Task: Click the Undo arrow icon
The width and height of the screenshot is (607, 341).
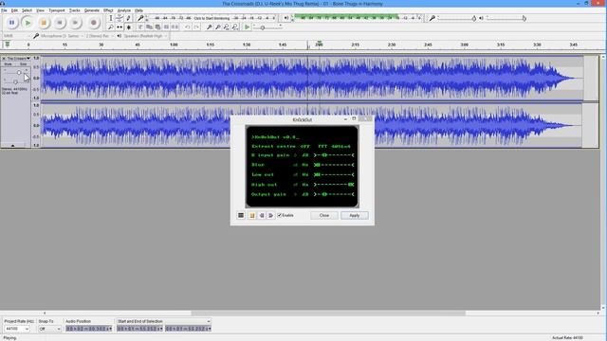Action: pos(188,27)
